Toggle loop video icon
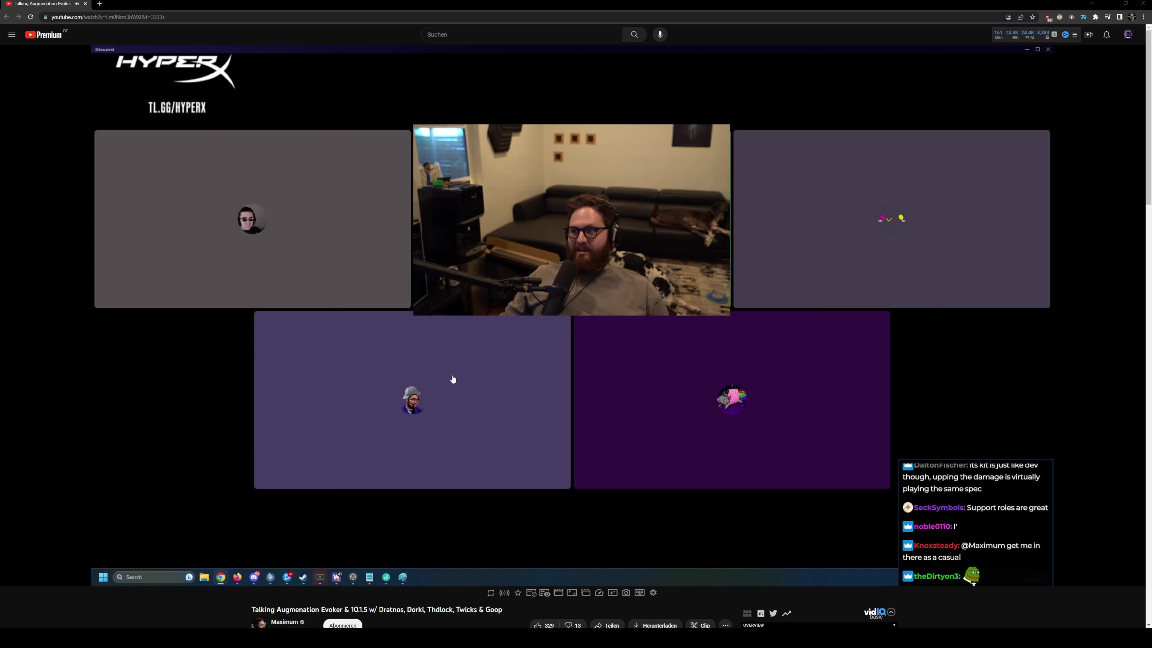The image size is (1152, 648). point(490,592)
